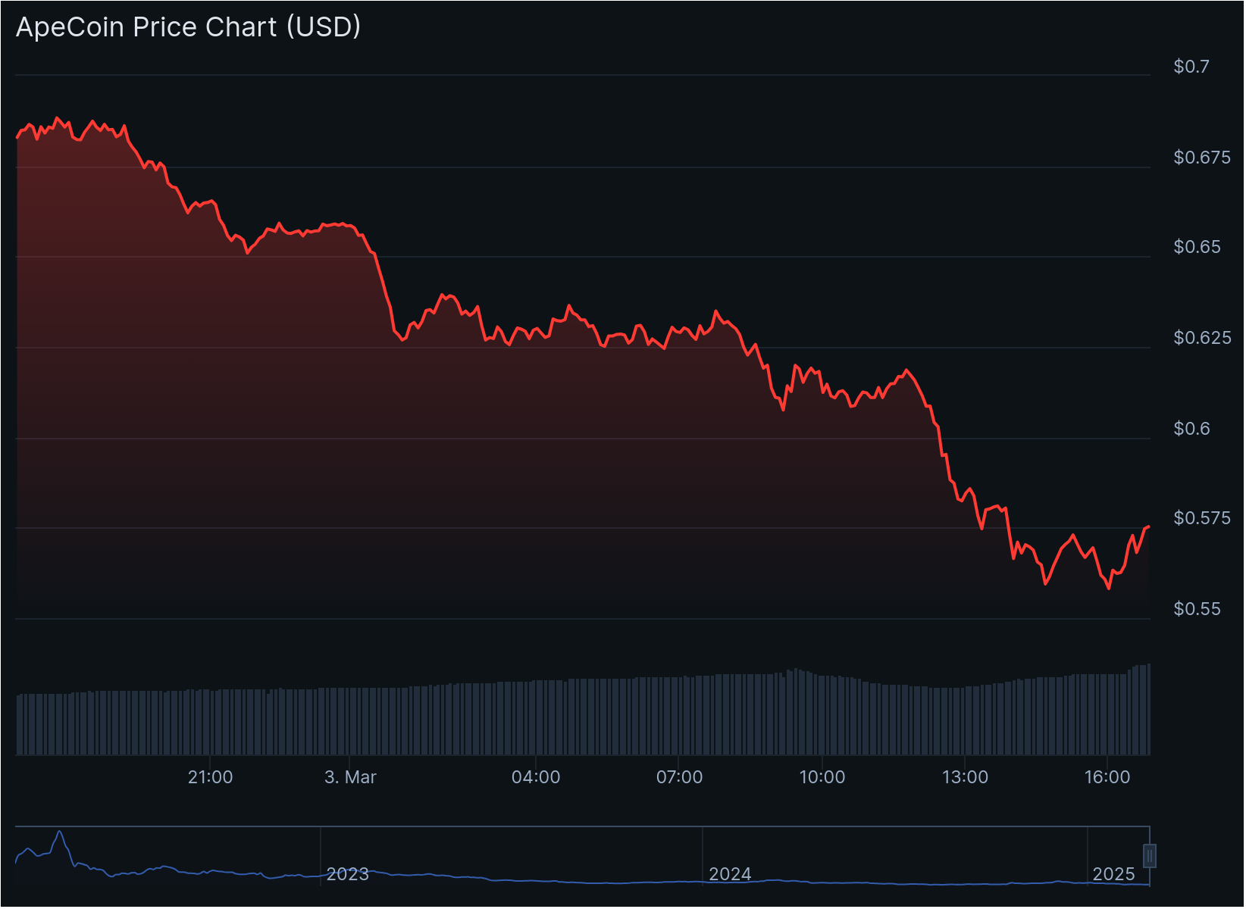Click the 10:00 time axis label
The width and height of the screenshot is (1246, 909).
click(x=822, y=777)
